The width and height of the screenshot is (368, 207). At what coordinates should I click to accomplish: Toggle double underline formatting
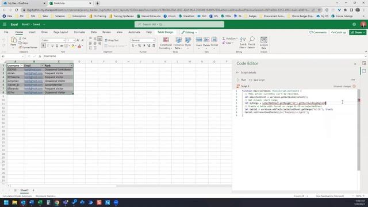pyautogui.click(x=57, y=46)
